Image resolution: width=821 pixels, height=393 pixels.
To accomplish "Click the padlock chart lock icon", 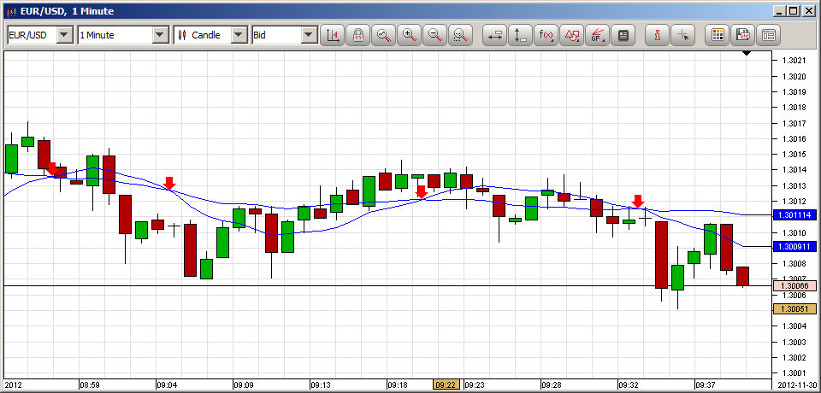I will coord(358,35).
